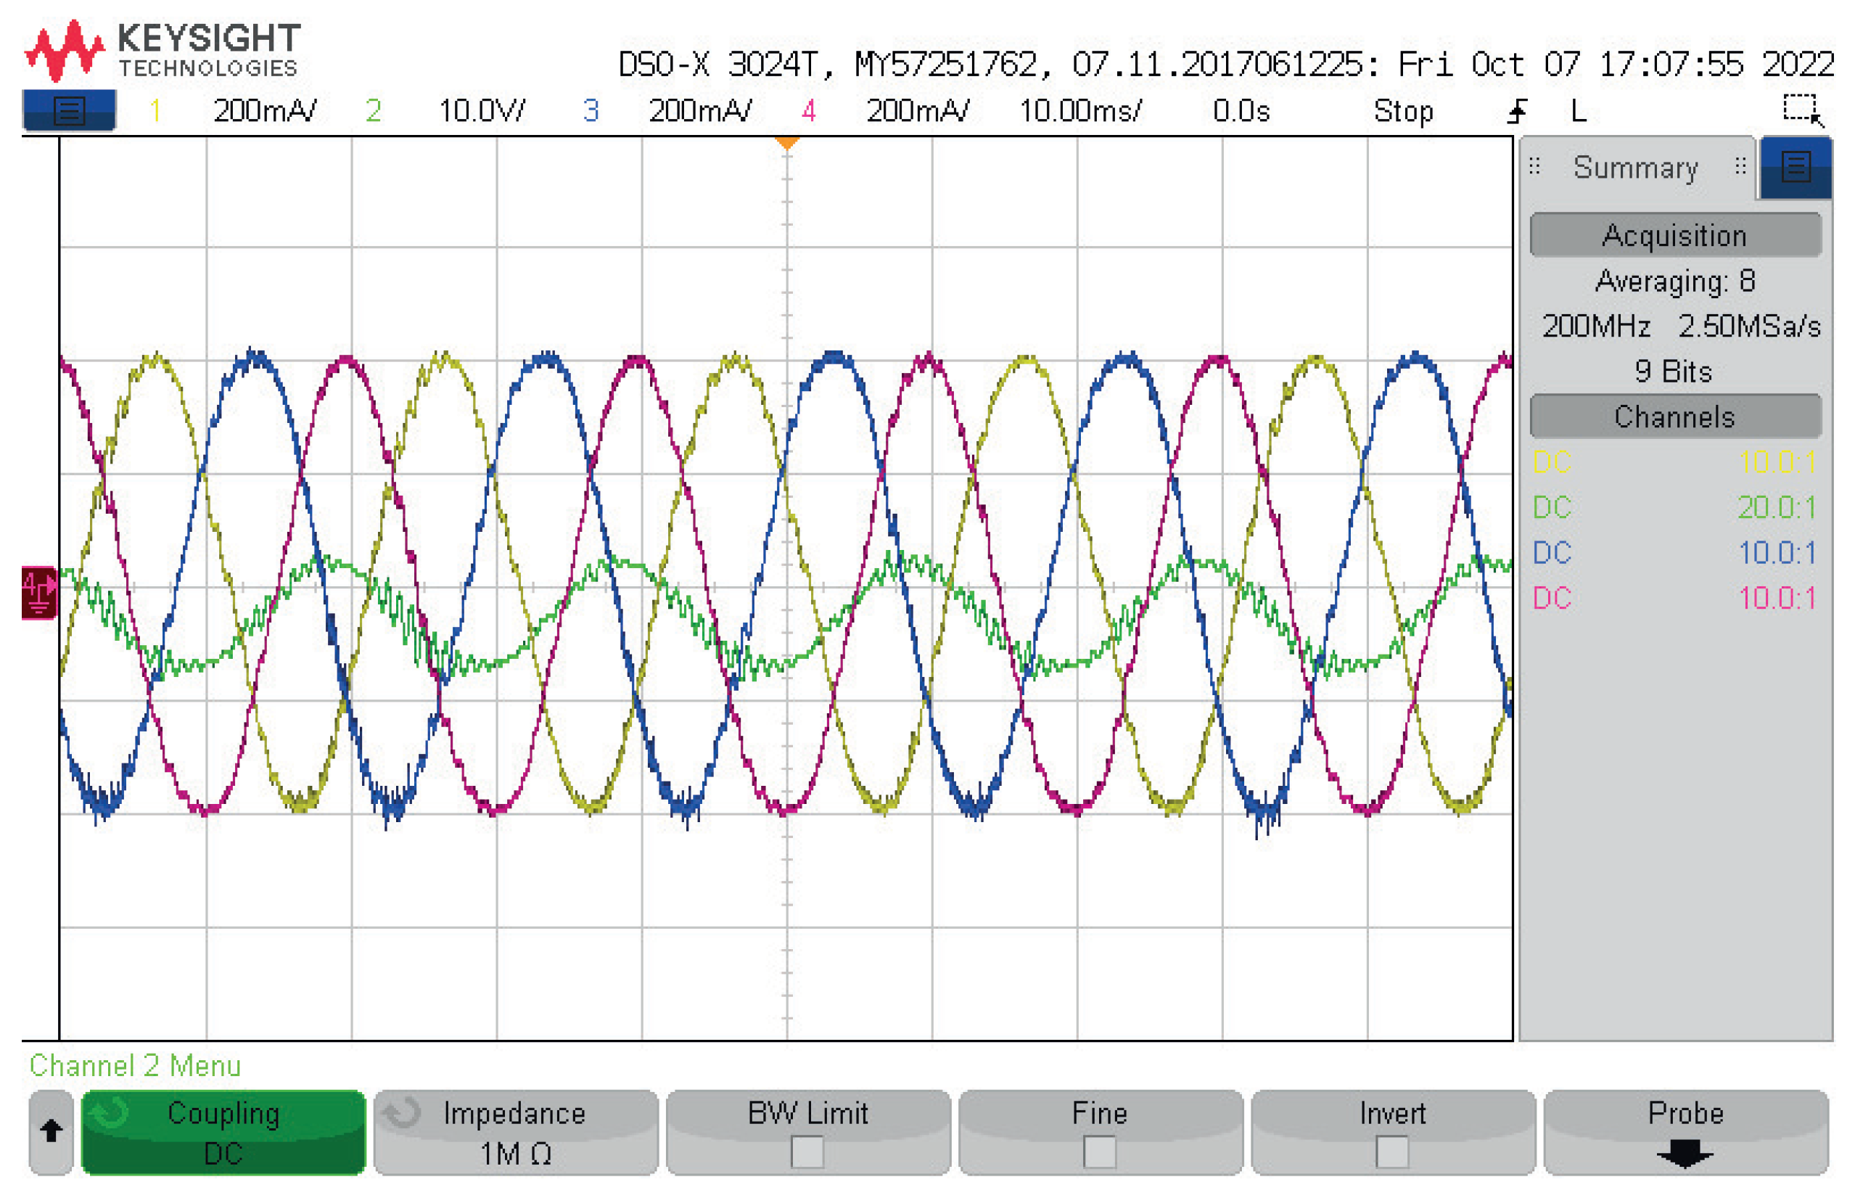This screenshot has height=1198, width=1855.
Task: Toggle the Fine vertical adjustment checkbox
Action: [x=1099, y=1152]
